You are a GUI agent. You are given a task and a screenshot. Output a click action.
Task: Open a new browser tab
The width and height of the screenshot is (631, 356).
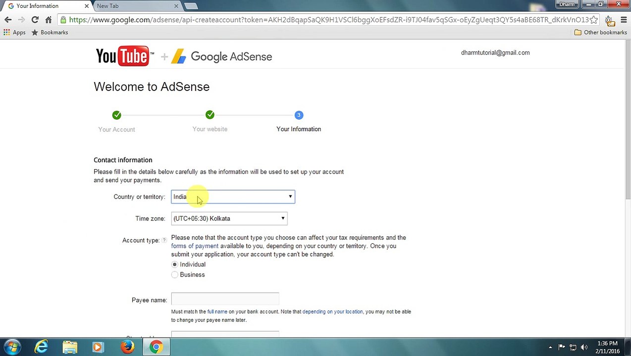[191, 6]
